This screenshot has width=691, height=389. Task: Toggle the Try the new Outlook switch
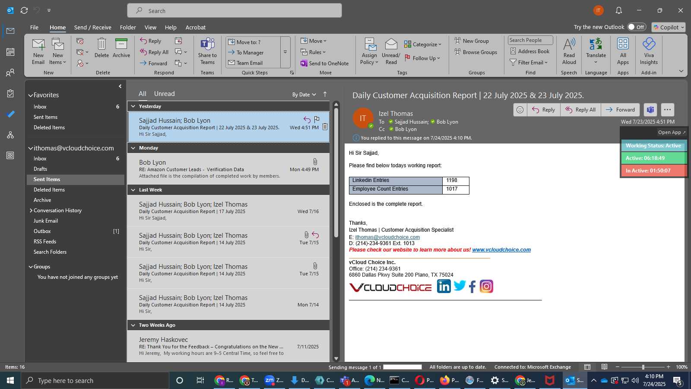(637, 27)
